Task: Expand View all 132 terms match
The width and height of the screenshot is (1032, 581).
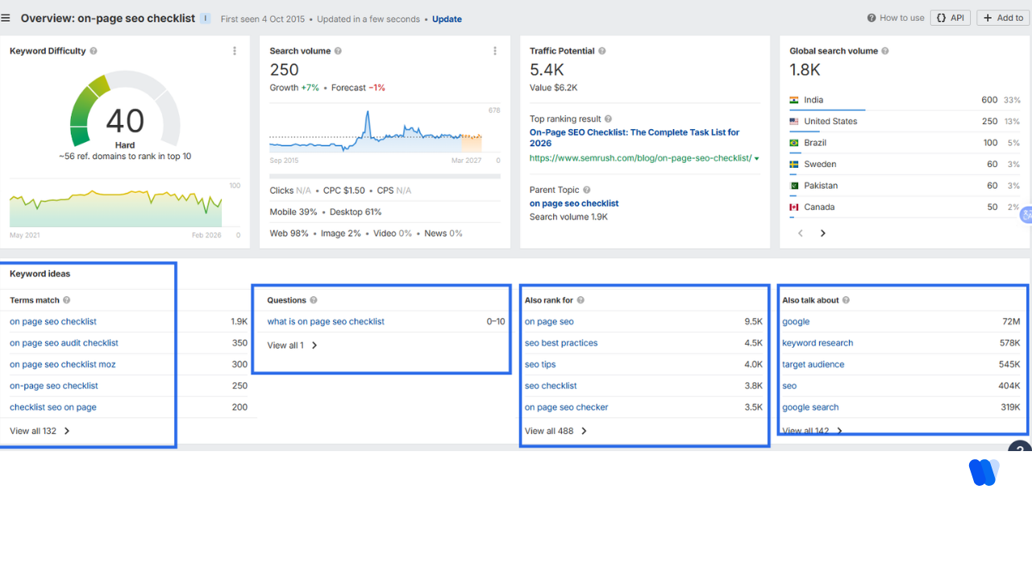Action: pyautogui.click(x=40, y=431)
